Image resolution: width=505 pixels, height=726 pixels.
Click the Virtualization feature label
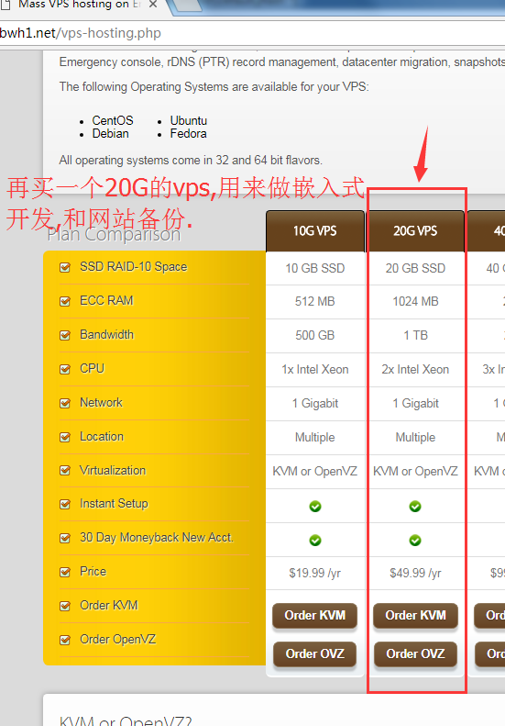click(x=113, y=471)
